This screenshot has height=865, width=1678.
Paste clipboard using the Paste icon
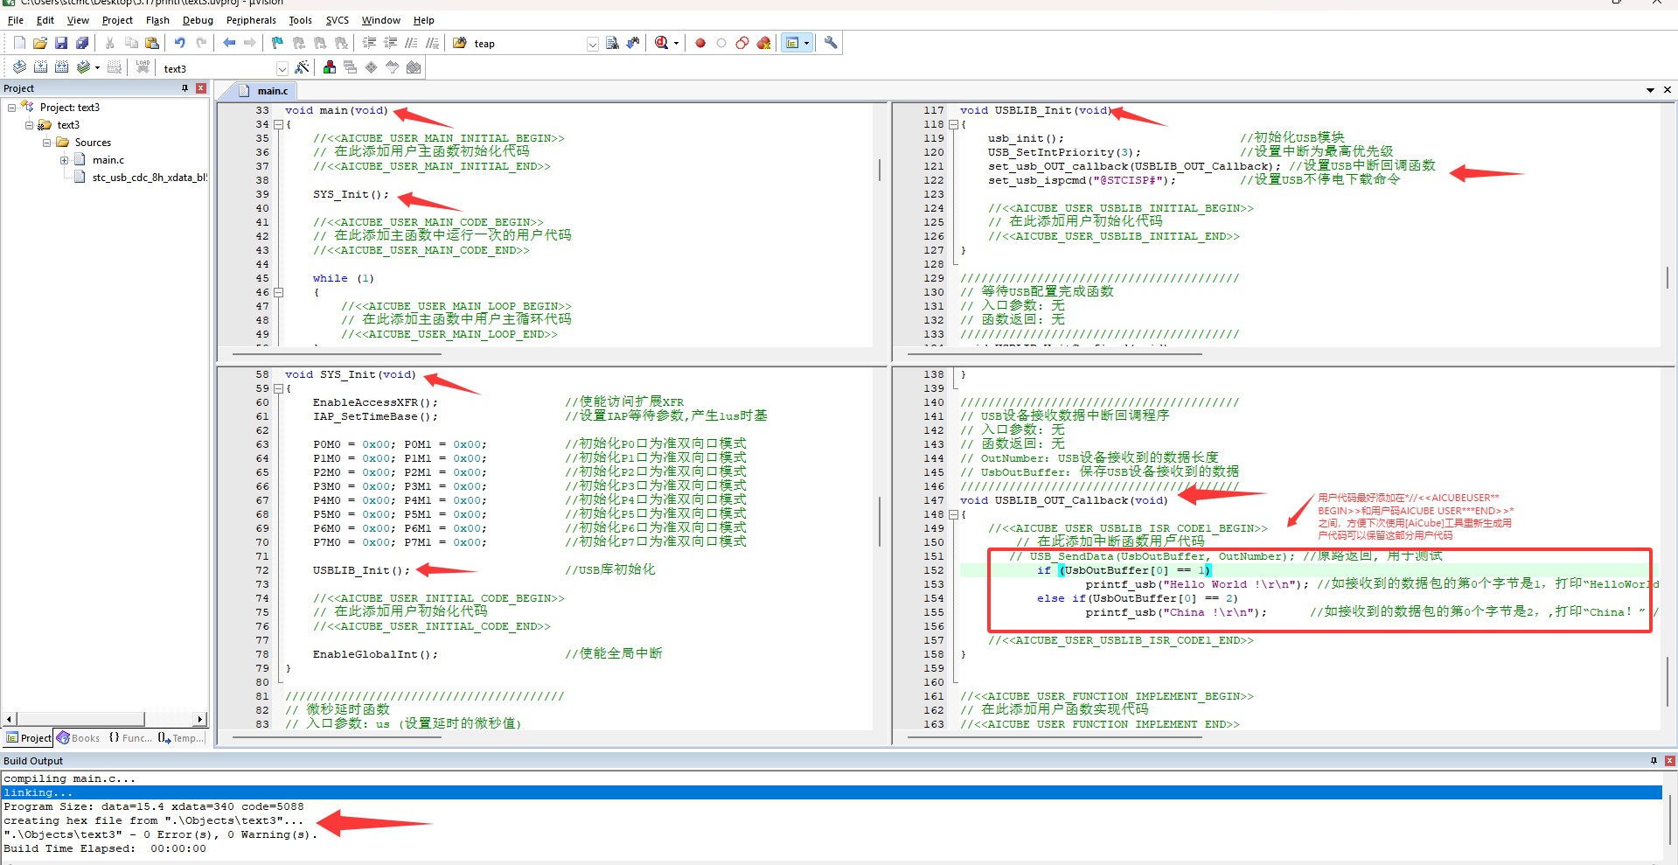pyautogui.click(x=152, y=43)
